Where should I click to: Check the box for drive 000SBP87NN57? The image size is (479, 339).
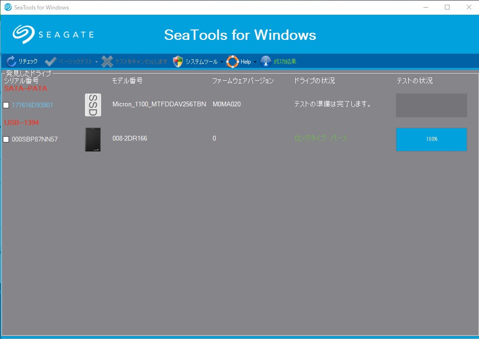(6, 139)
